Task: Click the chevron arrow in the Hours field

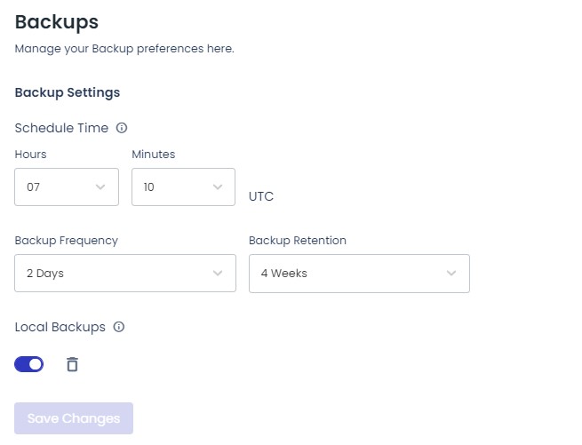Action: [x=100, y=187]
